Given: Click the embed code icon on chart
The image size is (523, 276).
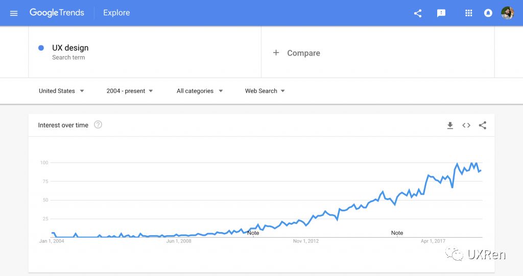Looking at the screenshot, I should pos(466,126).
